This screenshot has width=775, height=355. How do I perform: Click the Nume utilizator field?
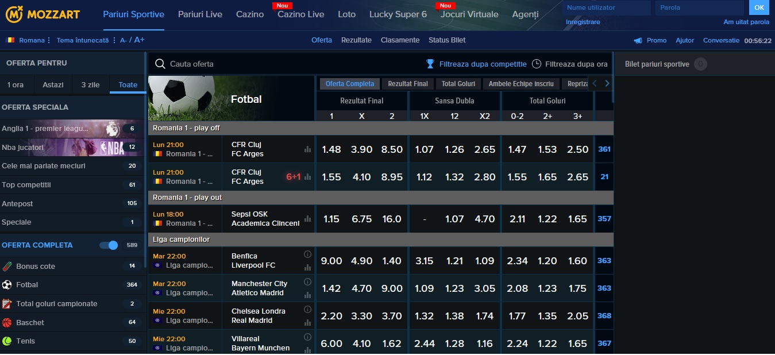(x=607, y=7)
